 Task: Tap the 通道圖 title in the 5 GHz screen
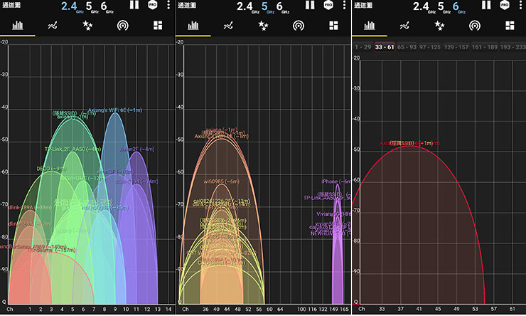187,5
